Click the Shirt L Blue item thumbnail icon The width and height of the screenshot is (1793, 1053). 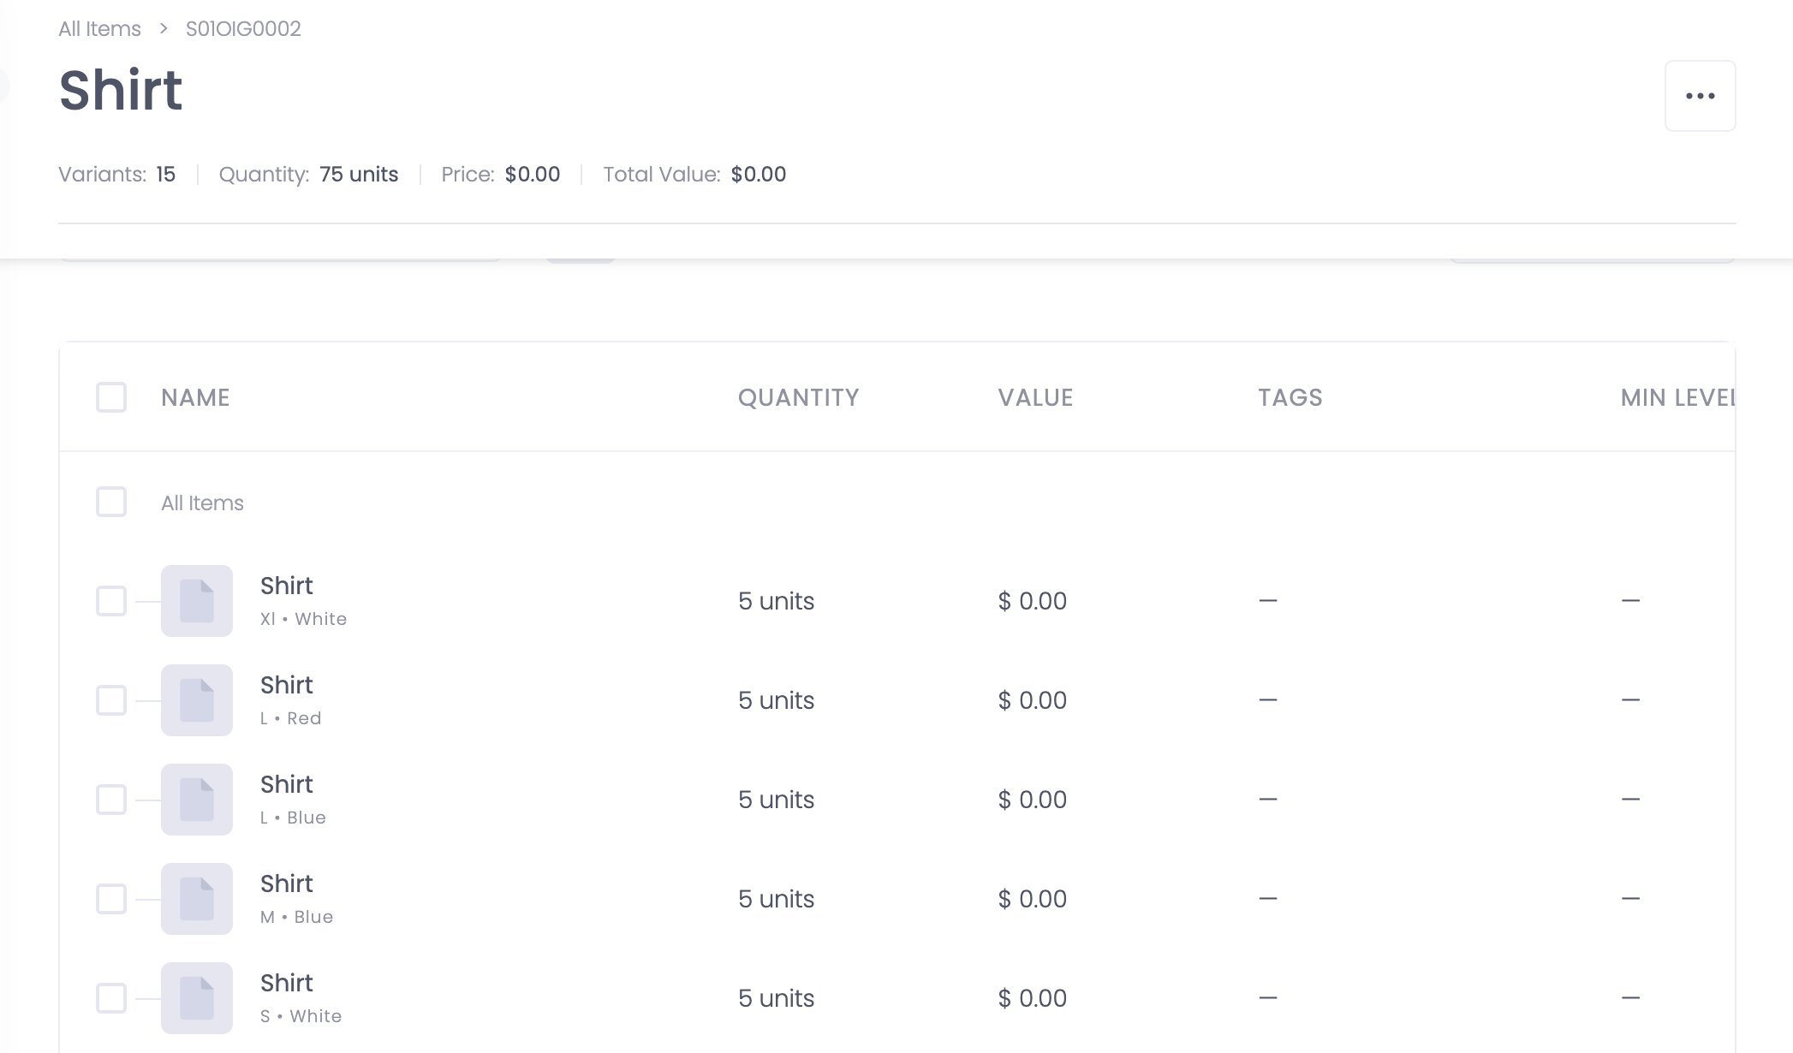[x=197, y=800]
